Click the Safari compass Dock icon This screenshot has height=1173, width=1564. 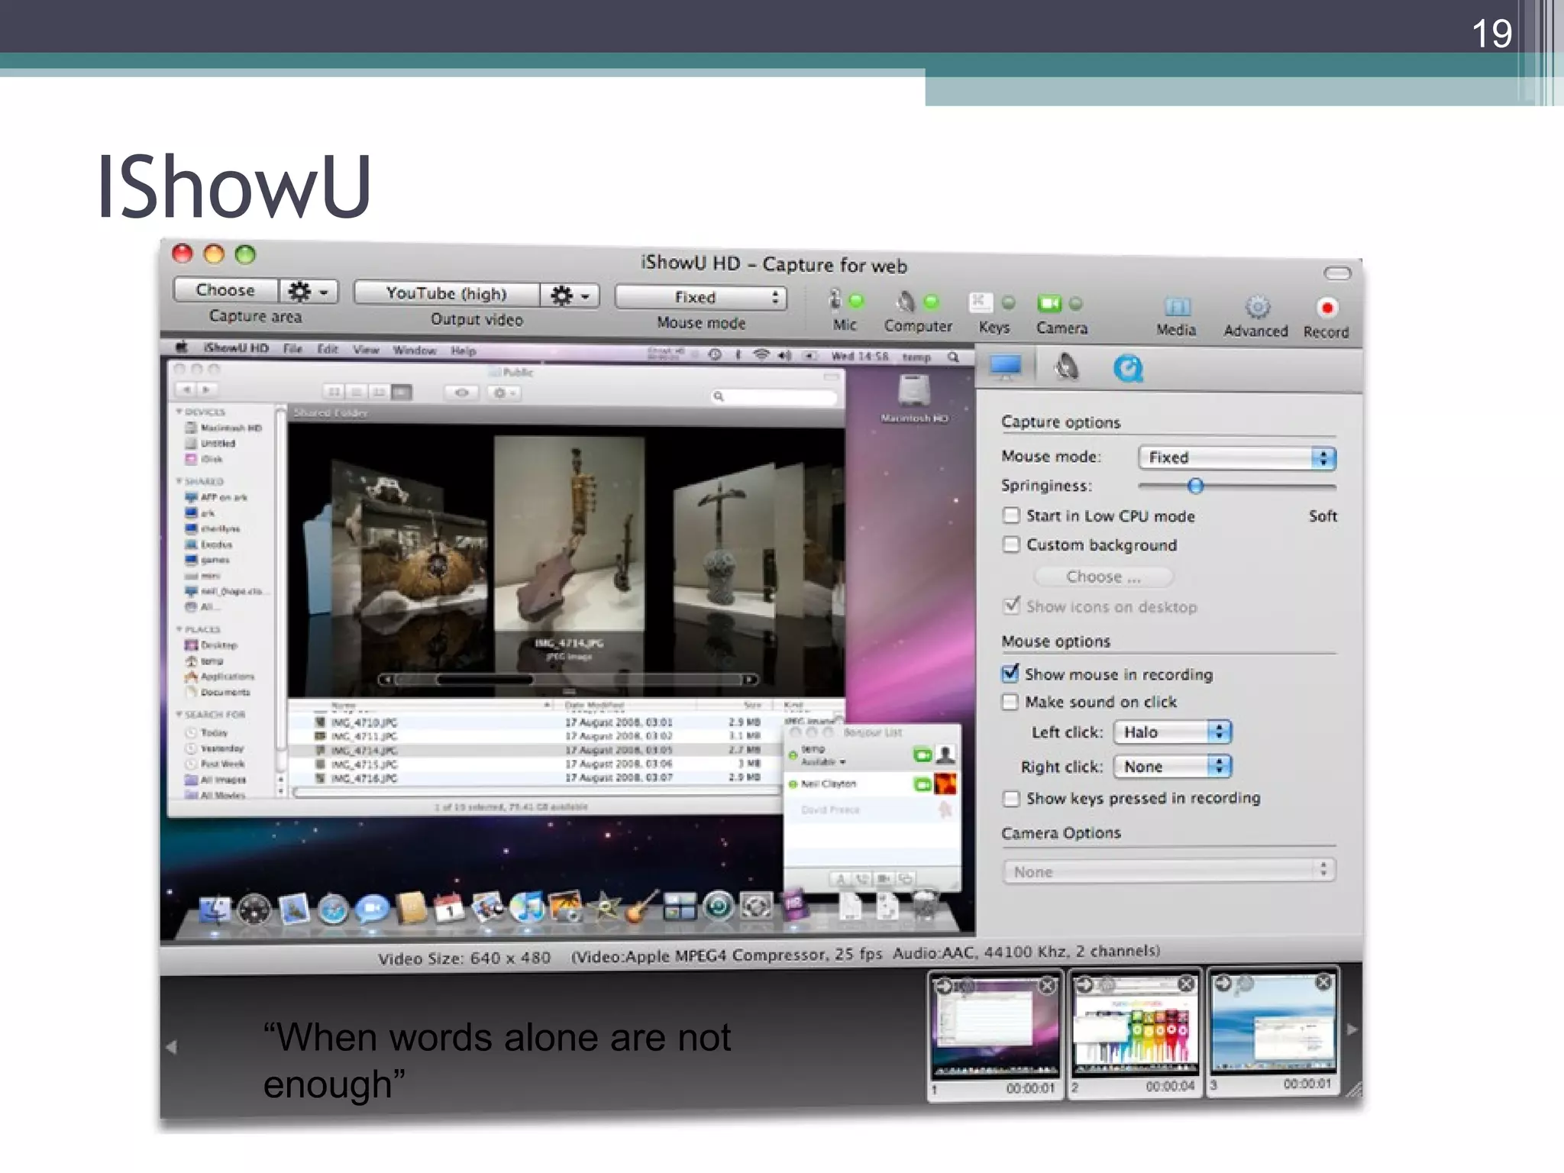(x=332, y=910)
